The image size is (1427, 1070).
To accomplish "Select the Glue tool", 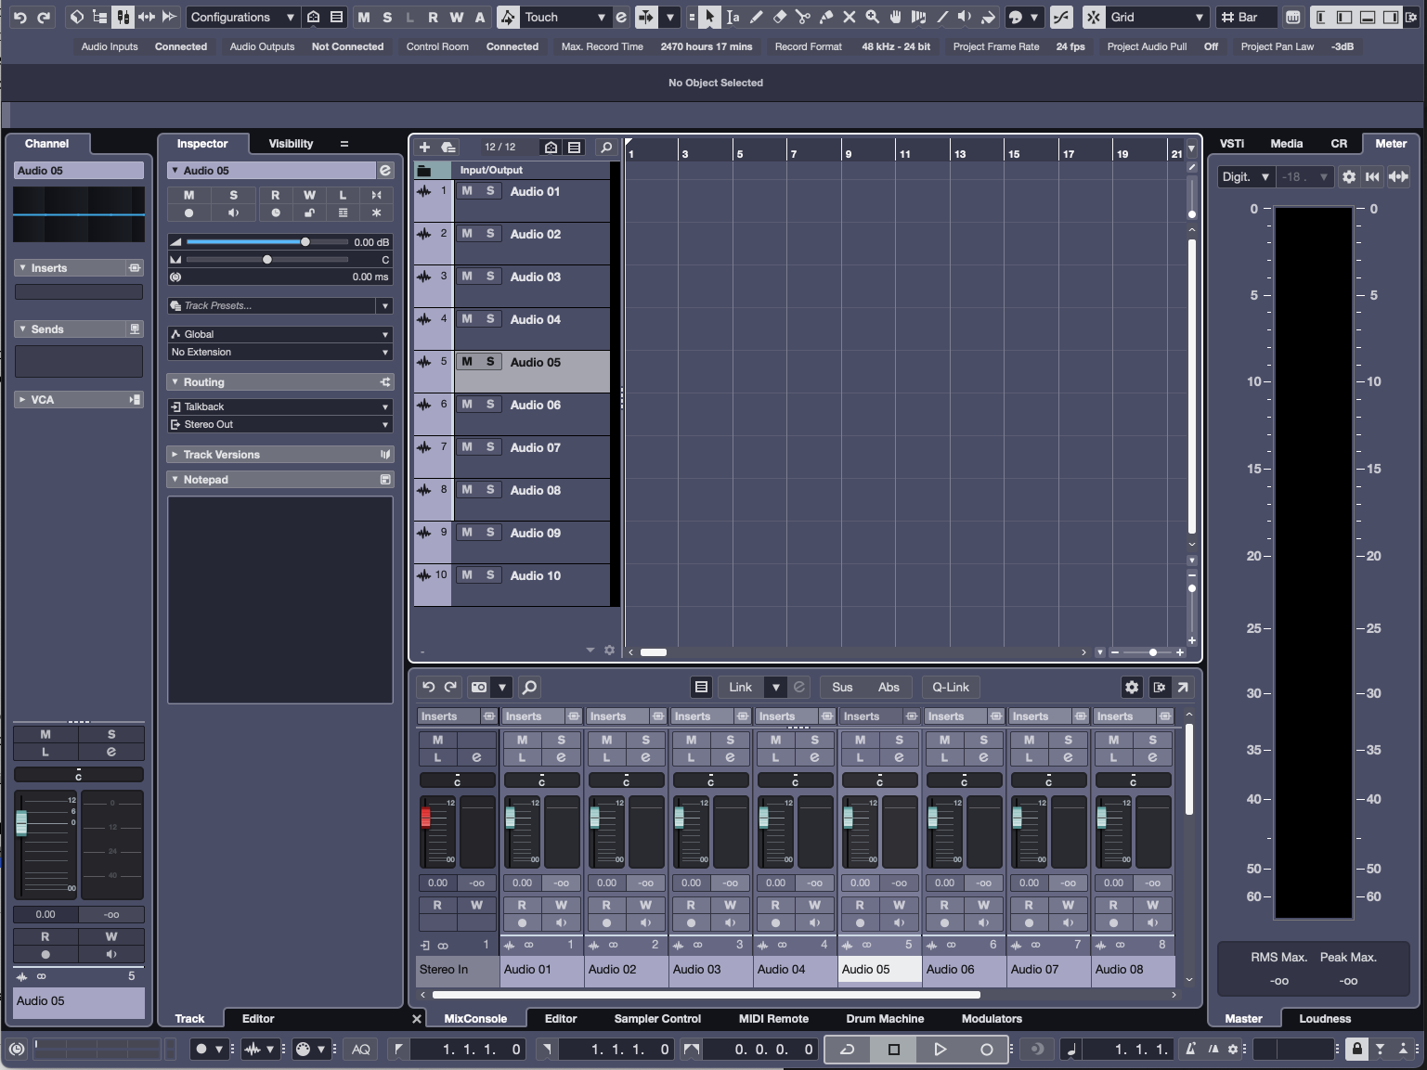I will (x=826, y=17).
